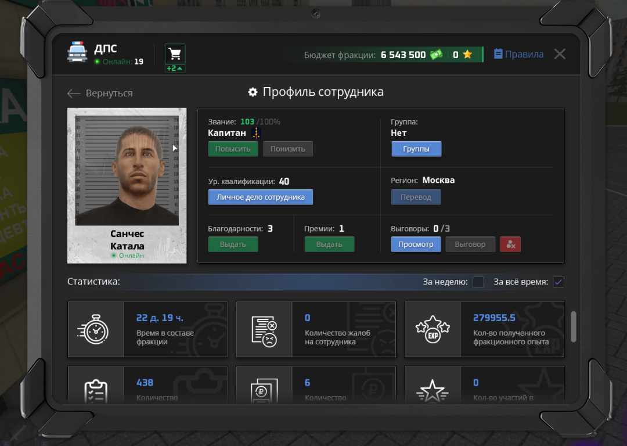The height and width of the screenshot is (446, 627).
Task: Click the gear icon beside Профиль сотрудника
Action: (x=253, y=92)
